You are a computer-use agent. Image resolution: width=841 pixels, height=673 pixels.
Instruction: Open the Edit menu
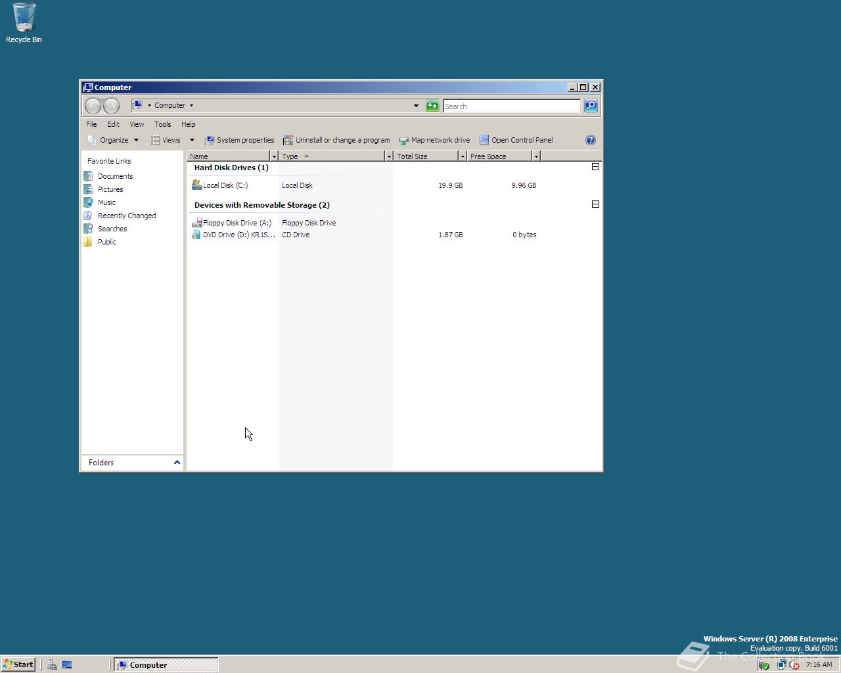coord(113,124)
